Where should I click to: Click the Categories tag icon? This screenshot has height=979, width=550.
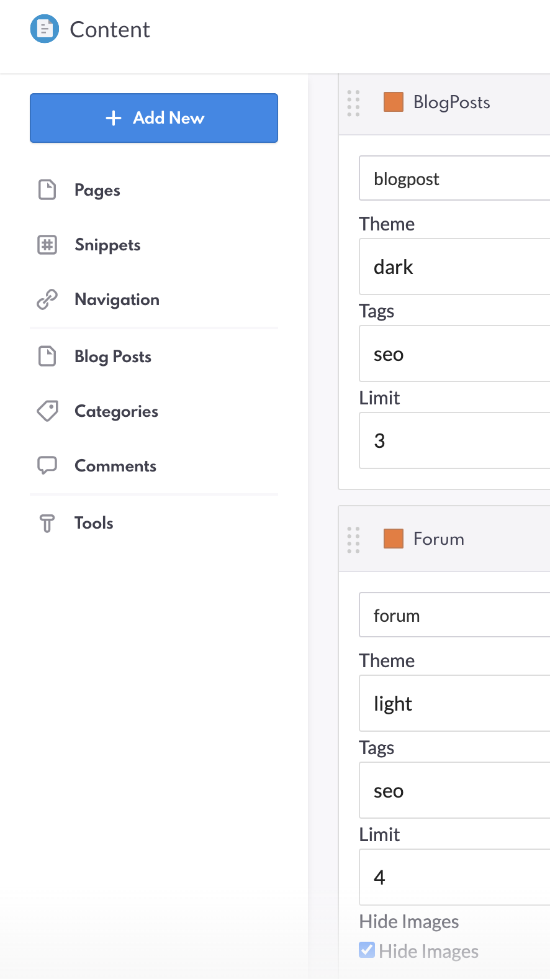[x=47, y=411]
